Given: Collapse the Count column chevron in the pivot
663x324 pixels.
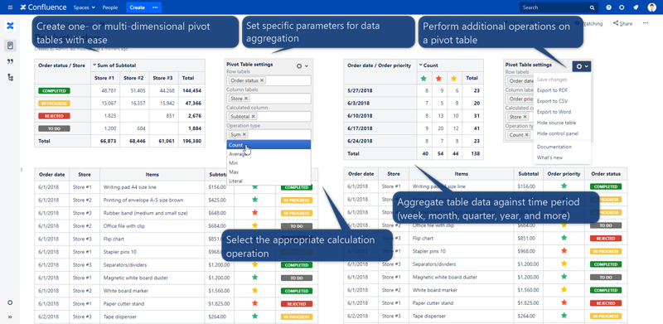Looking at the screenshot, I should click(421, 65).
